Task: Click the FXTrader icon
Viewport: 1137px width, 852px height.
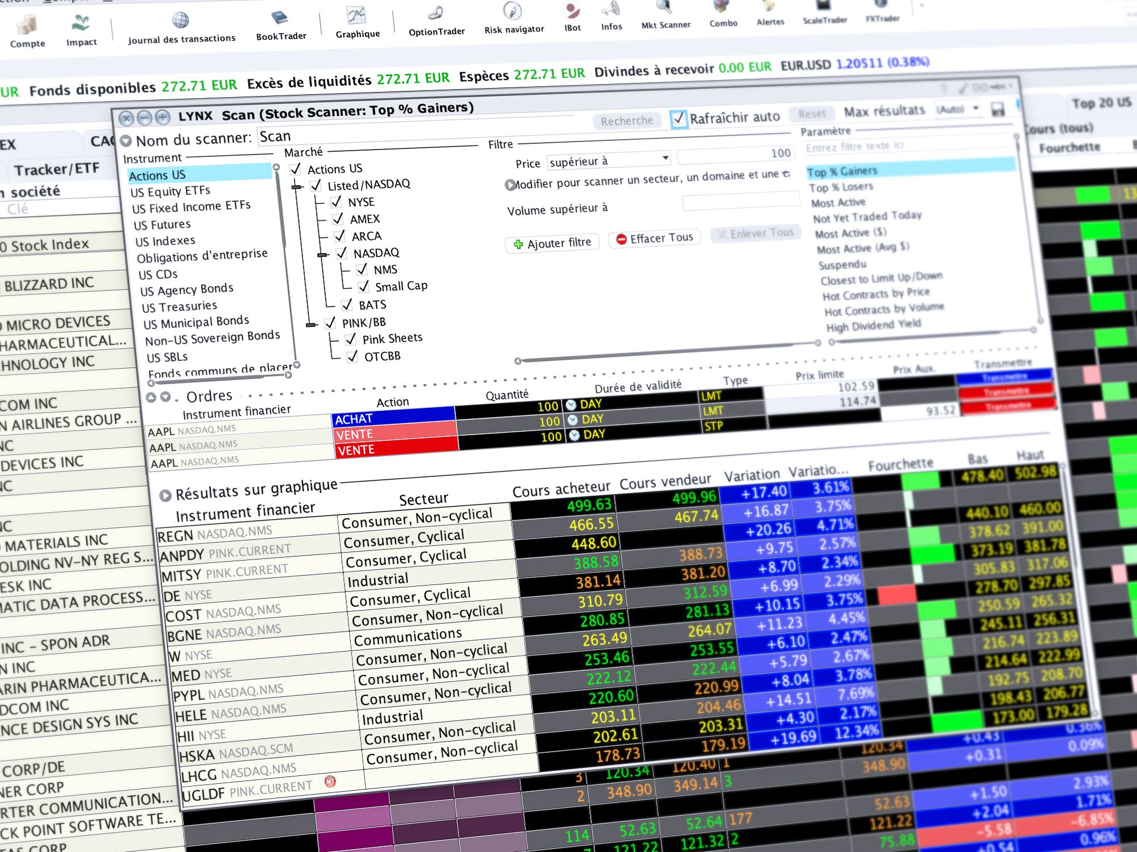Action: (882, 14)
